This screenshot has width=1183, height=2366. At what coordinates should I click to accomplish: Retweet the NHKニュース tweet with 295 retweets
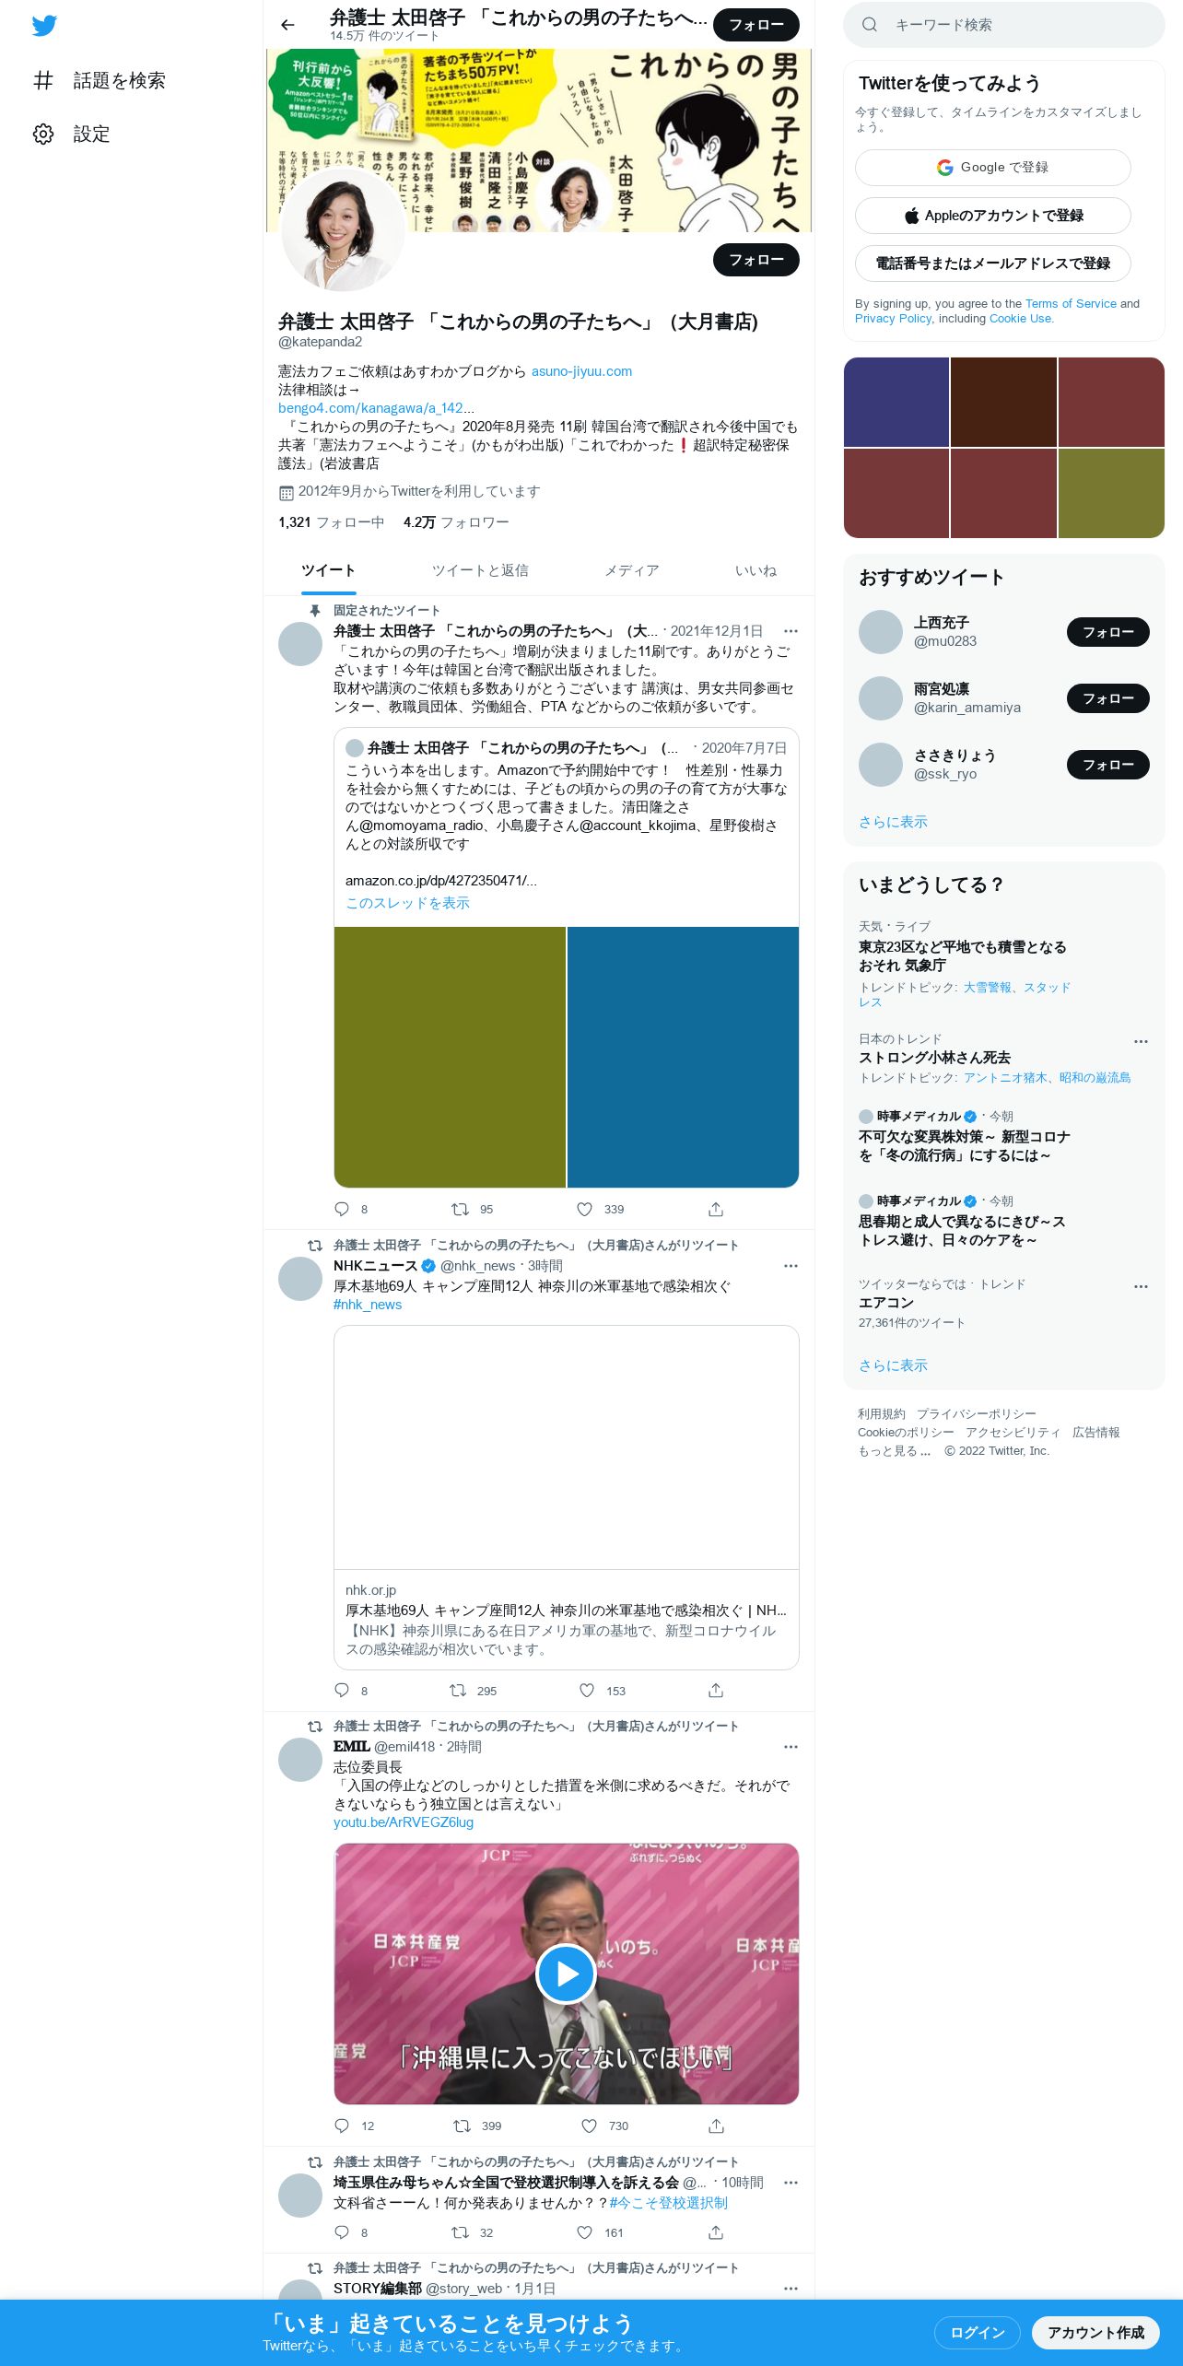458,1690
